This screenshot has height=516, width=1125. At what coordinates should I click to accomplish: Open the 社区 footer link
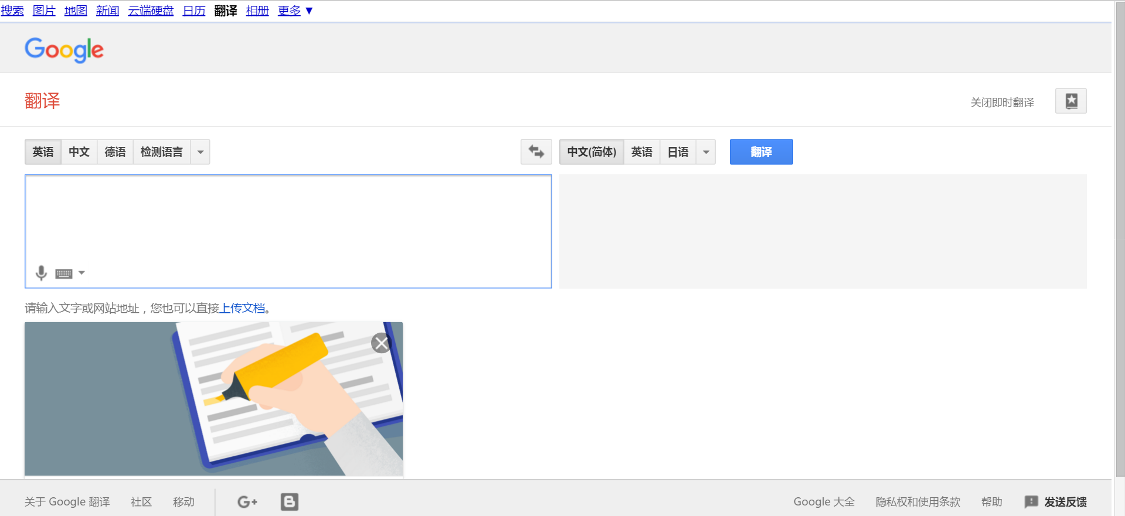(x=141, y=502)
